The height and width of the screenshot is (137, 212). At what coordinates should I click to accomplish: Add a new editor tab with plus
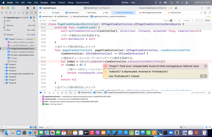[x=202, y=8]
